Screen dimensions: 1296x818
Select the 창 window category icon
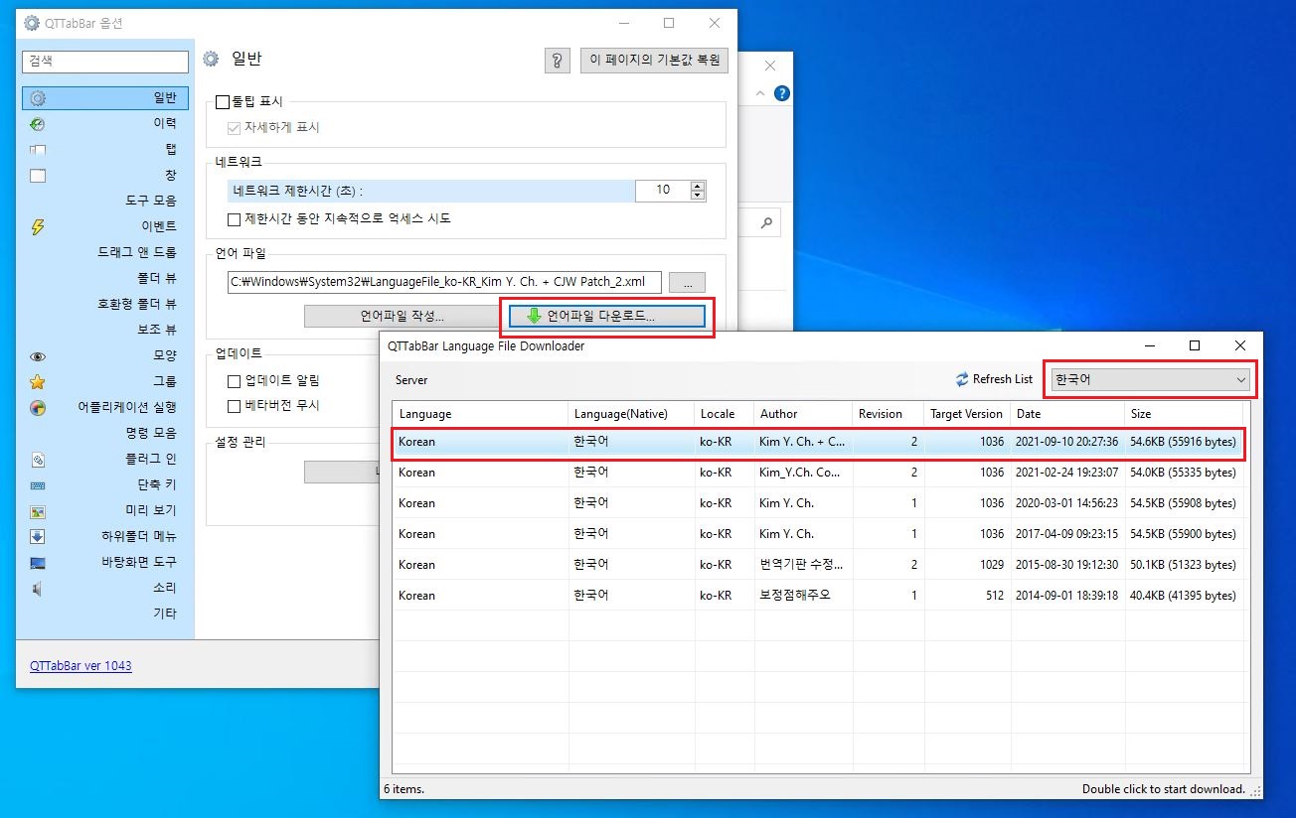coord(38,176)
